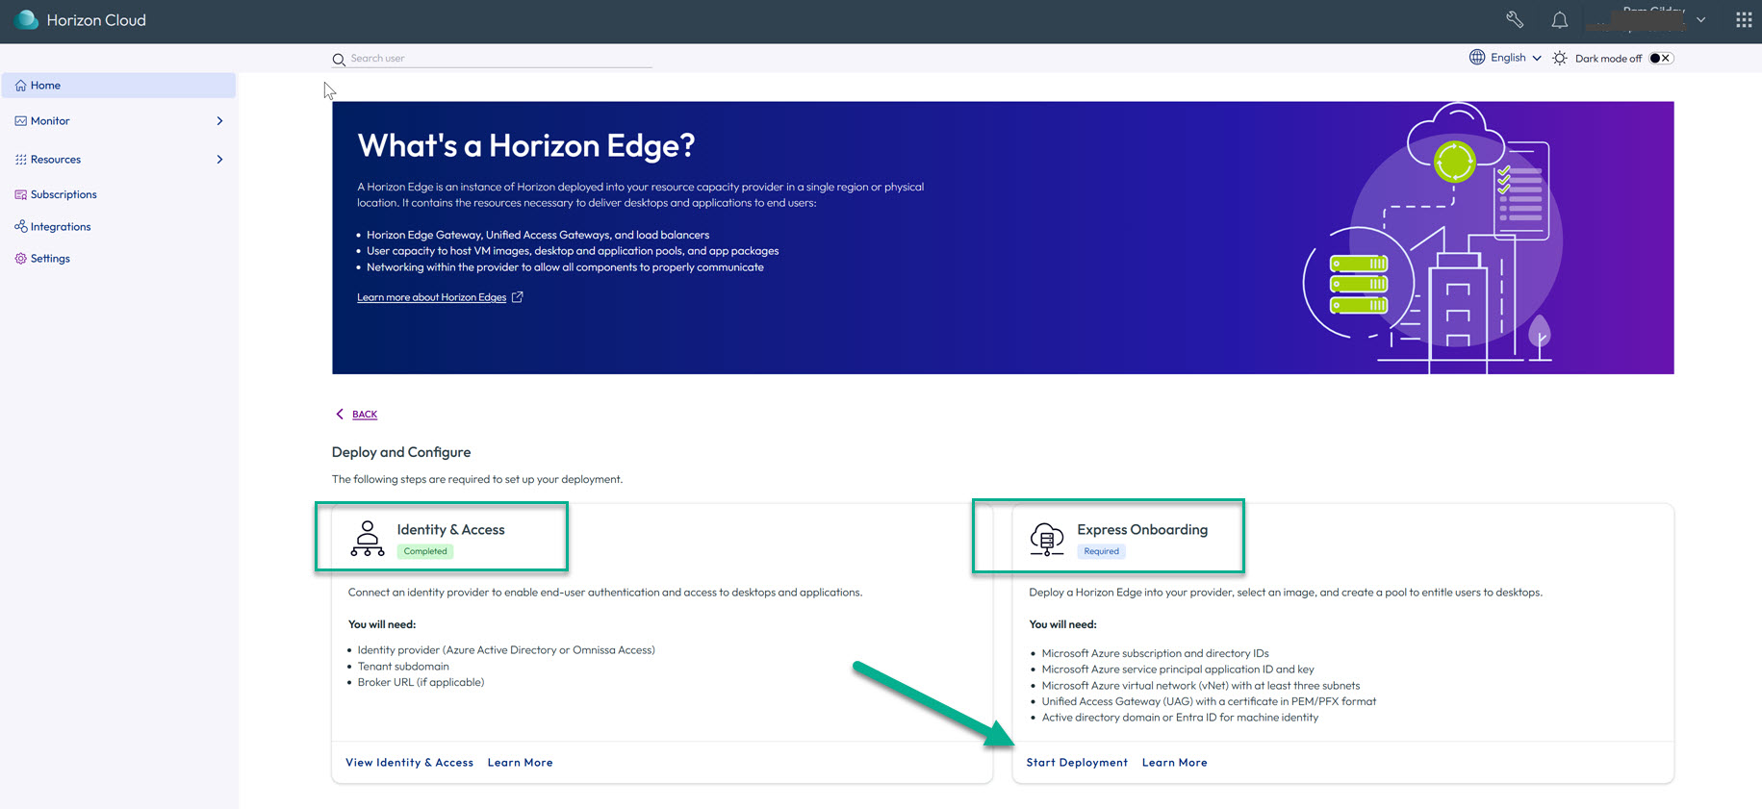This screenshot has height=809, width=1762.
Task: Open the apps grid launcher icon
Action: tap(1744, 19)
